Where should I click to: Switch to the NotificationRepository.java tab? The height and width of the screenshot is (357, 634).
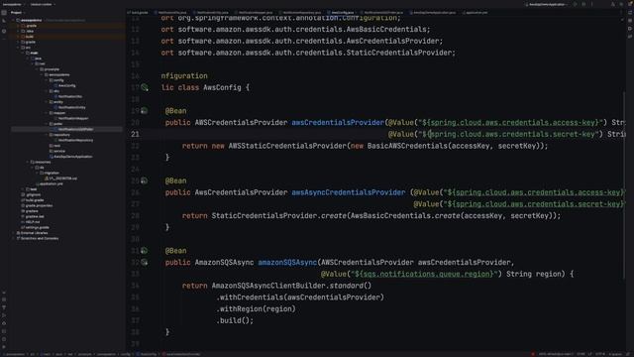301,13
